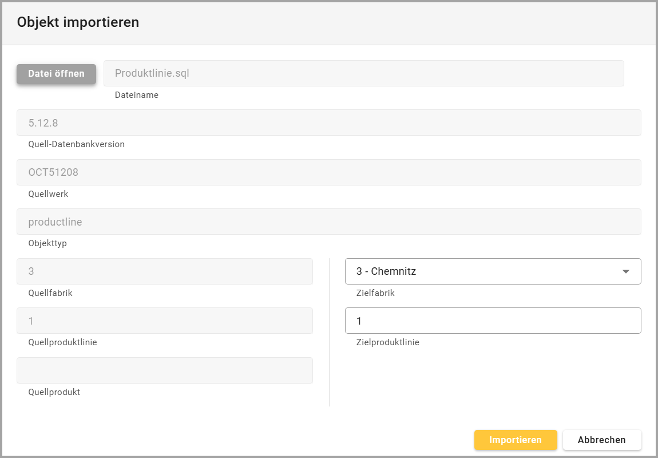Select the '3 - Chemnitz' combo box text
The width and height of the screenshot is (658, 458).
(386, 271)
